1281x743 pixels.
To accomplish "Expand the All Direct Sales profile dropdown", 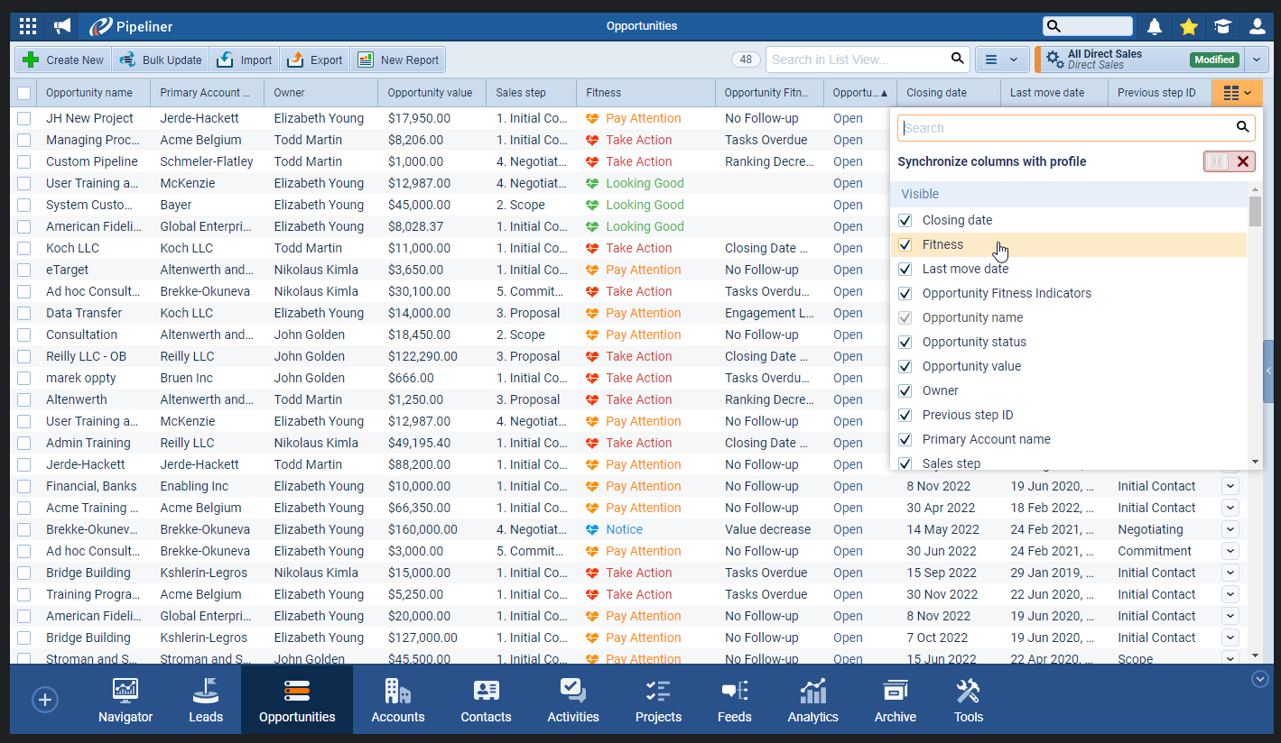I will coord(1257,60).
